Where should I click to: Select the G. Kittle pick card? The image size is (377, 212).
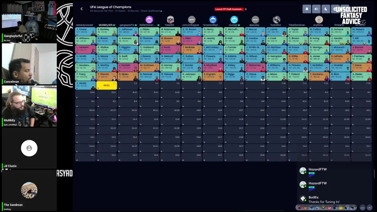point(297,58)
